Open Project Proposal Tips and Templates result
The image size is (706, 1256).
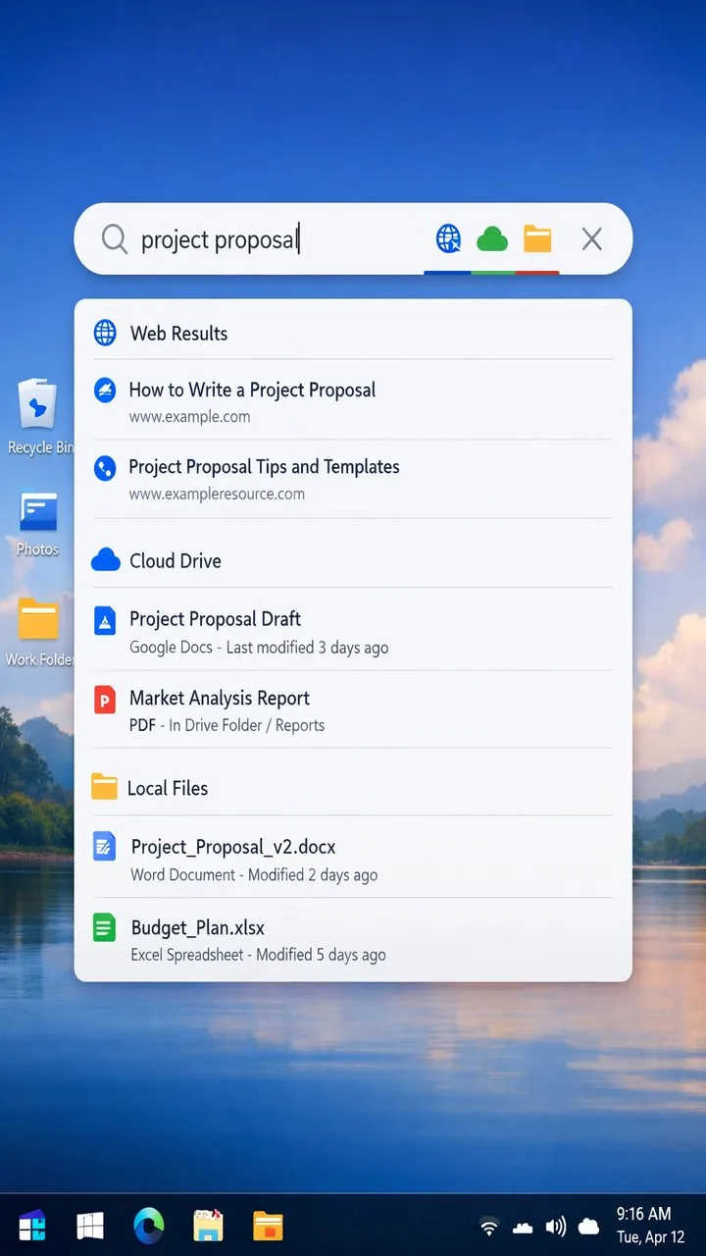[x=264, y=468]
